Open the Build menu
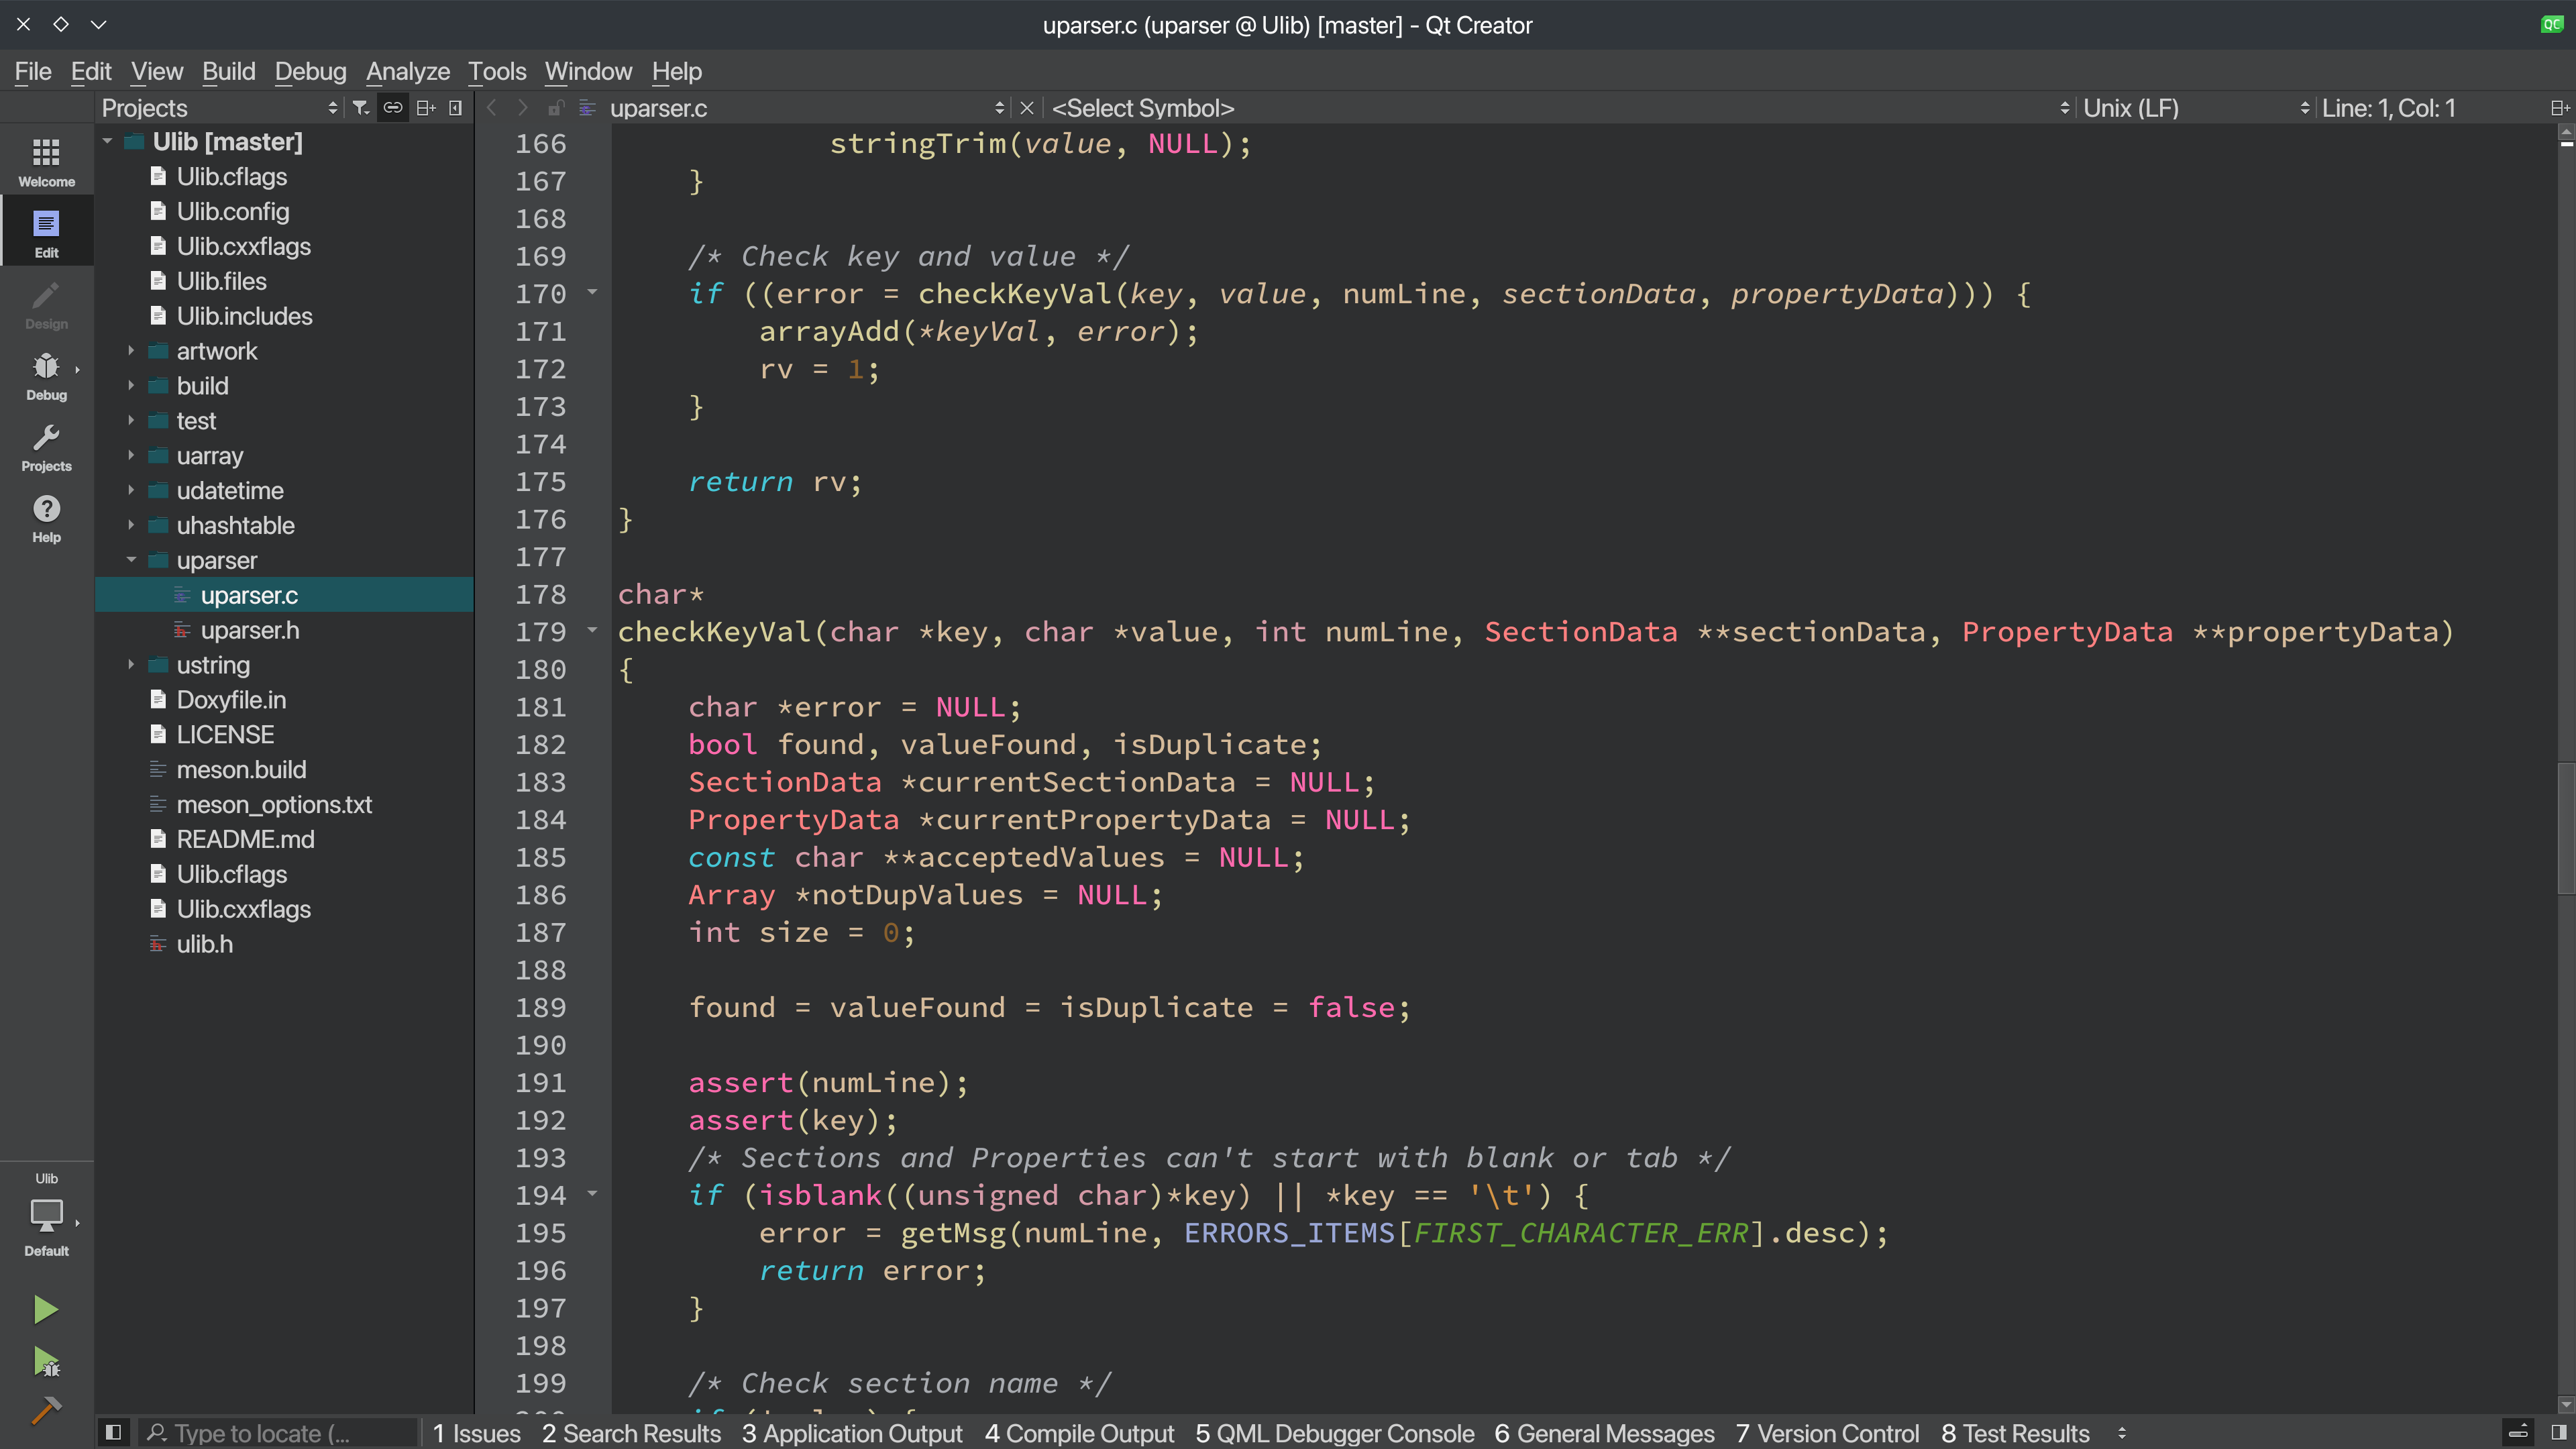 [229, 71]
